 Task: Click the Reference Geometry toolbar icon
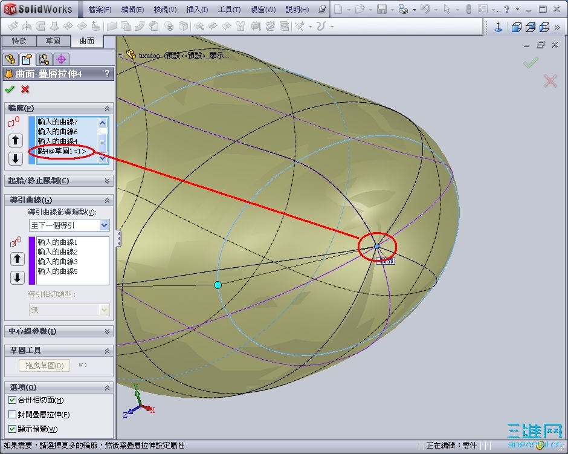(x=301, y=26)
